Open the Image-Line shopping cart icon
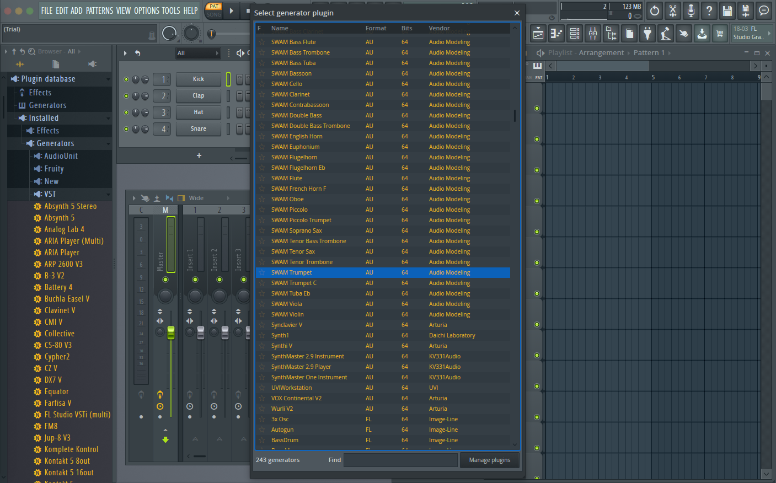The height and width of the screenshot is (483, 776). [720, 33]
